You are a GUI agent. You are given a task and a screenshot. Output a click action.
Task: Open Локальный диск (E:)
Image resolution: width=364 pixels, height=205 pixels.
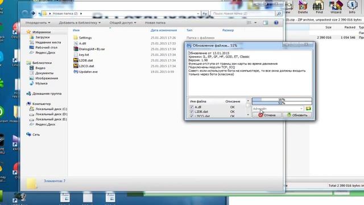click(51, 119)
